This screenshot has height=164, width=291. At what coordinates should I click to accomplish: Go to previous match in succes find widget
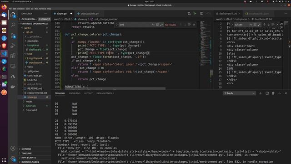(x=264, y=25)
